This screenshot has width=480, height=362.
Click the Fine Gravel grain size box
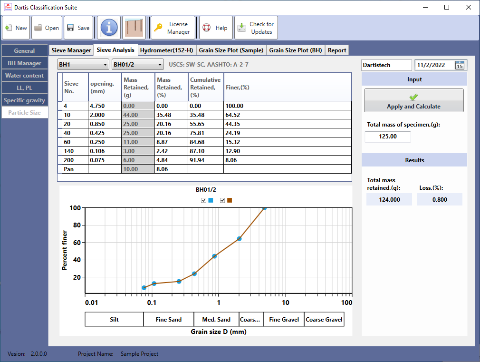coord(284,319)
